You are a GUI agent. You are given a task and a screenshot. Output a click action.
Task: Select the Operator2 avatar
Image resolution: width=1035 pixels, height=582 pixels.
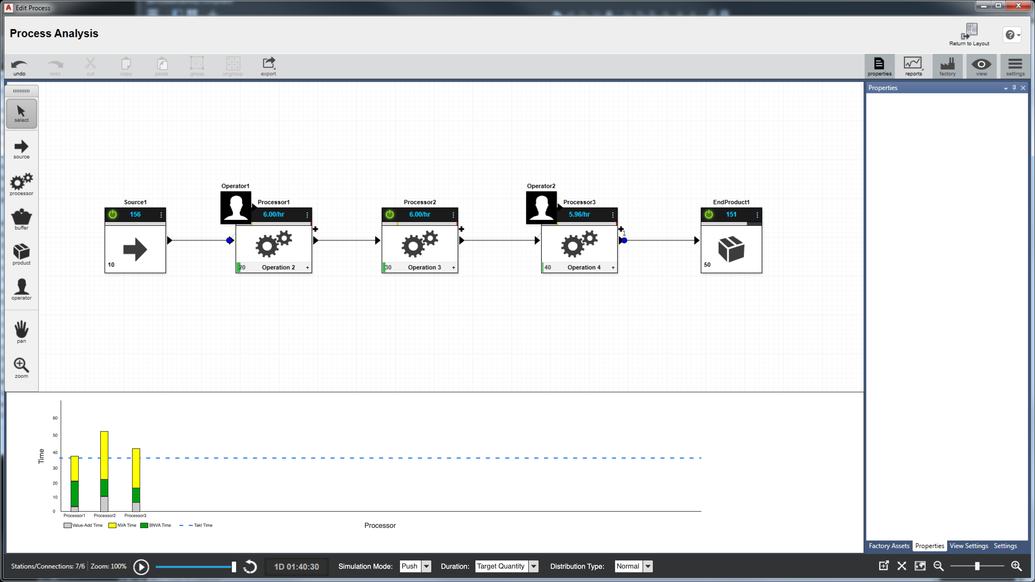(x=541, y=207)
